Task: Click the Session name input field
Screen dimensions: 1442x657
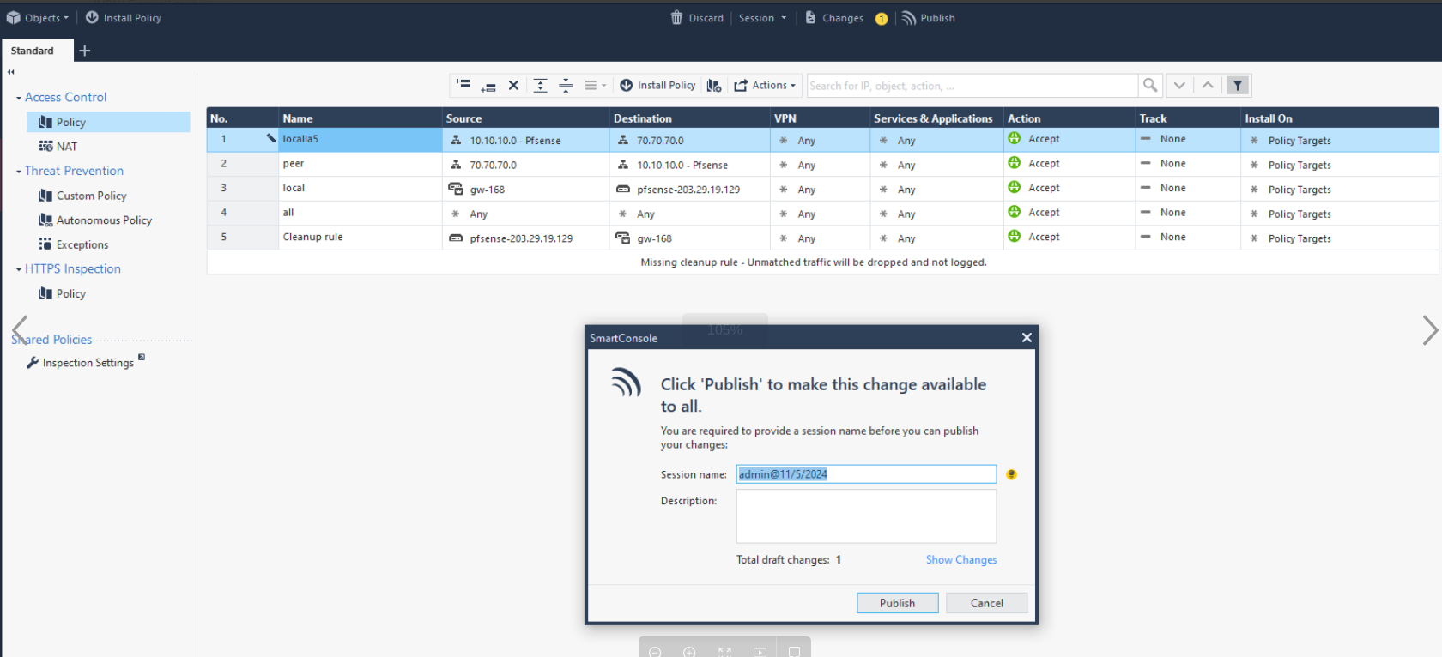Action: click(x=865, y=474)
